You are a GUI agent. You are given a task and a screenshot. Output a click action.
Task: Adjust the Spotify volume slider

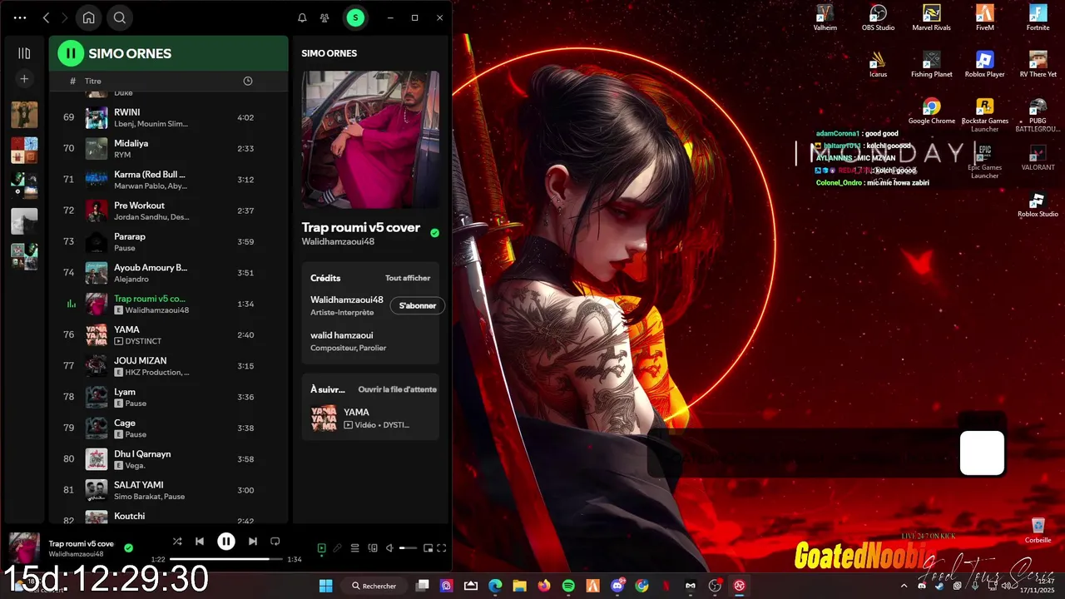click(408, 548)
